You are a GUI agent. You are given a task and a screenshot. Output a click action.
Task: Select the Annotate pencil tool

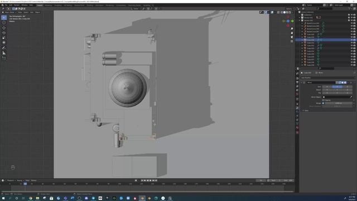point(4,48)
